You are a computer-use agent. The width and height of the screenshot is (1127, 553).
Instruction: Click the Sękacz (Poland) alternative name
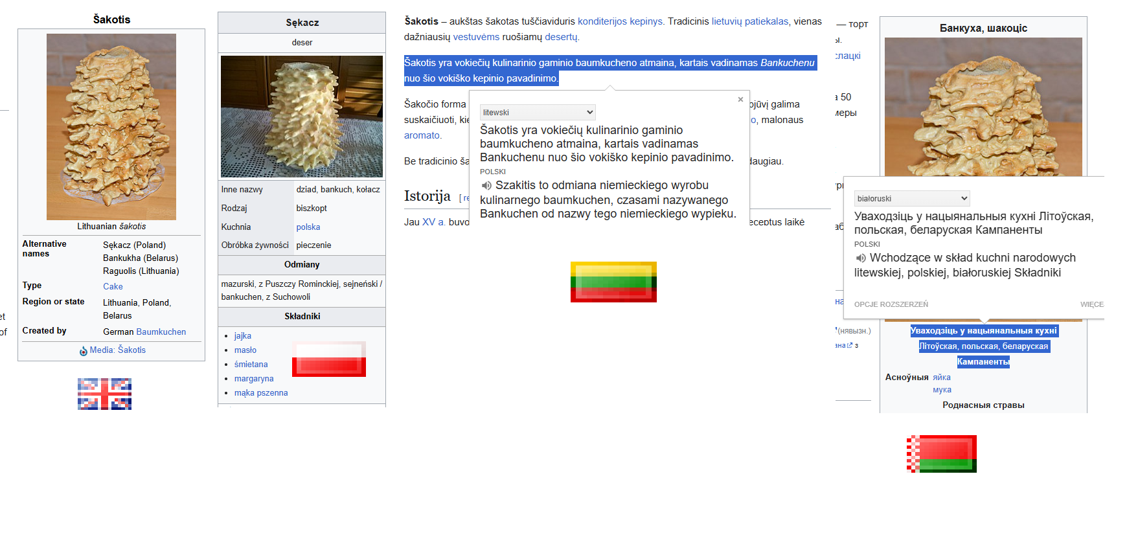(x=134, y=245)
